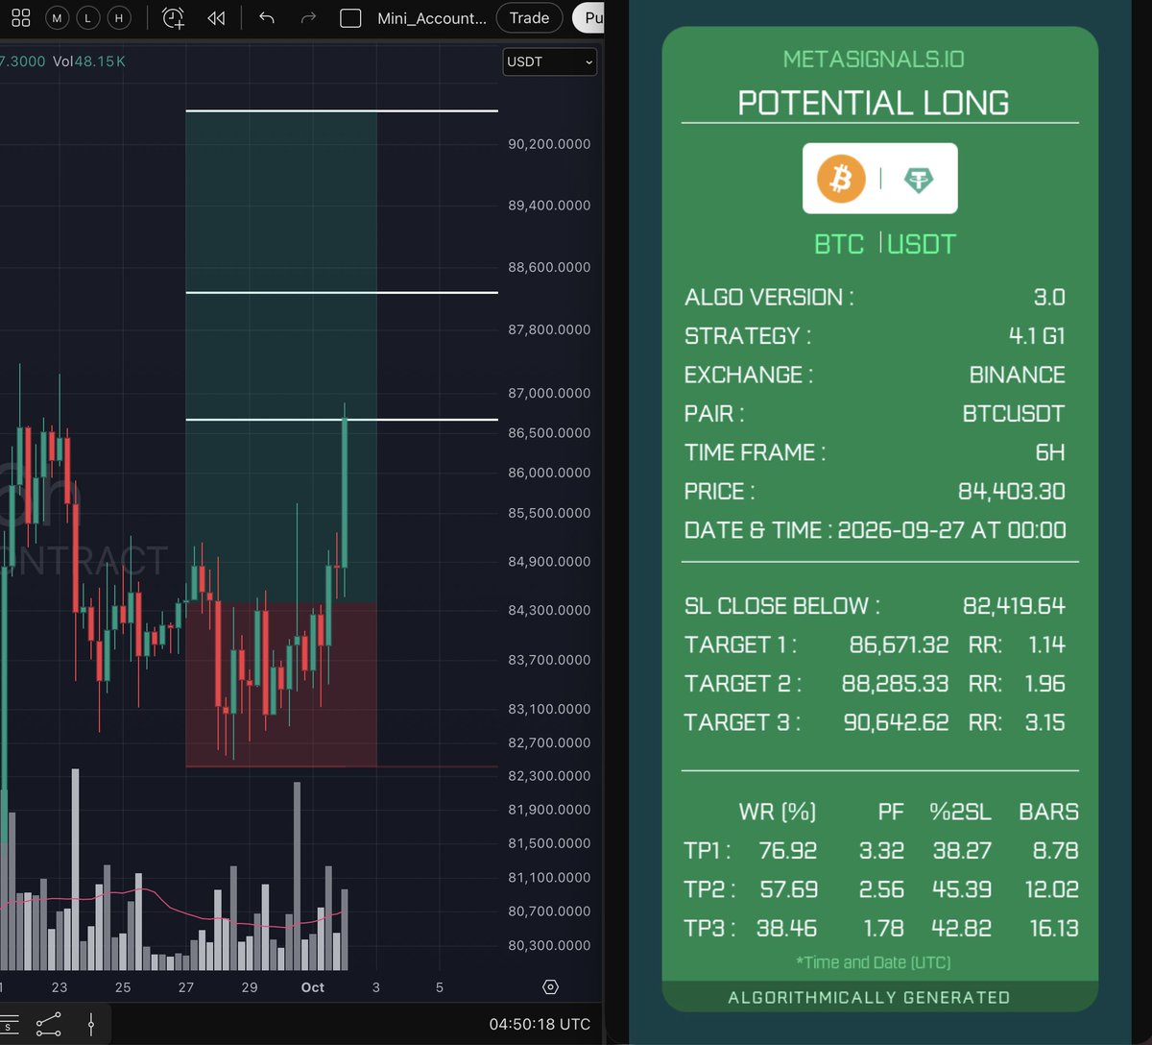
Task: Click the ALGO VERSION value 3.0
Action: pos(1049,297)
